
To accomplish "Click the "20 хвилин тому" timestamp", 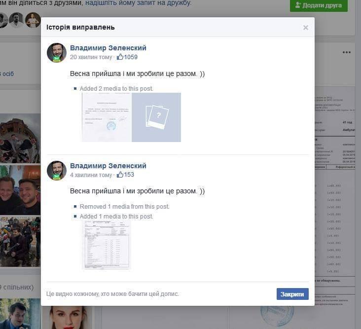I will (x=91, y=57).
